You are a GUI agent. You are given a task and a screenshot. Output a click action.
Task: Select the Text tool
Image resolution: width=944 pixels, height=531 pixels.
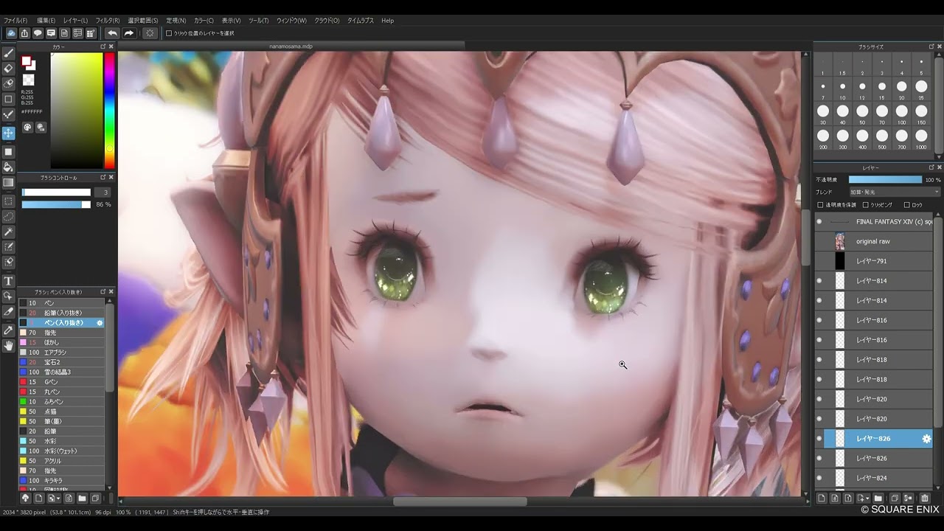[9, 281]
